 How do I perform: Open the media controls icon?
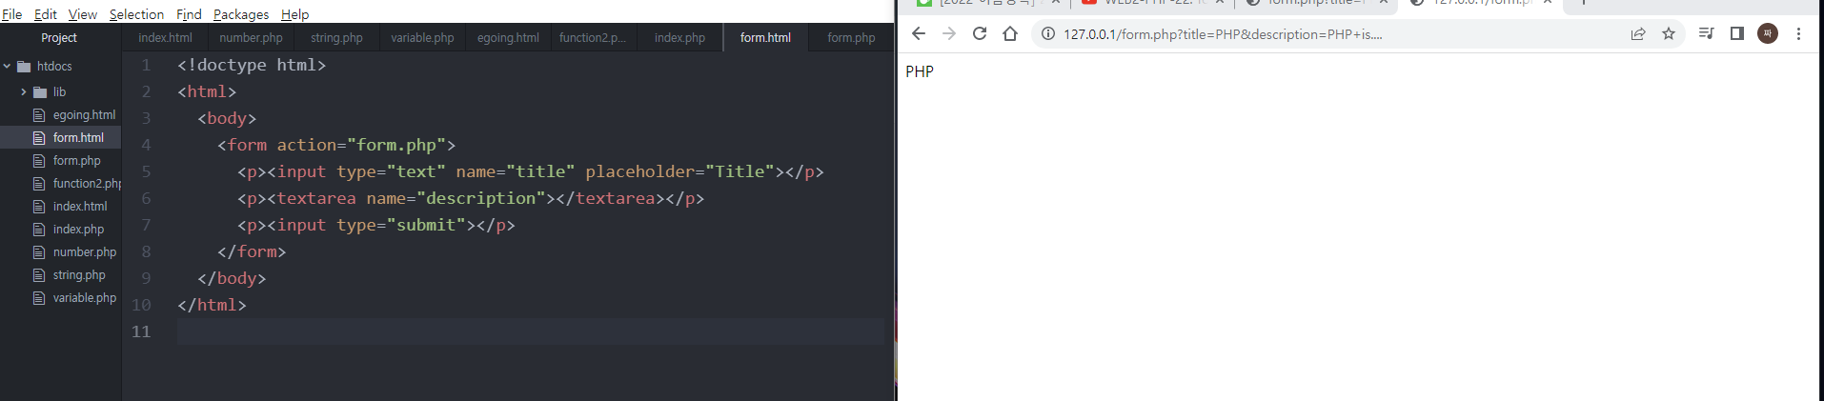coord(1706,33)
